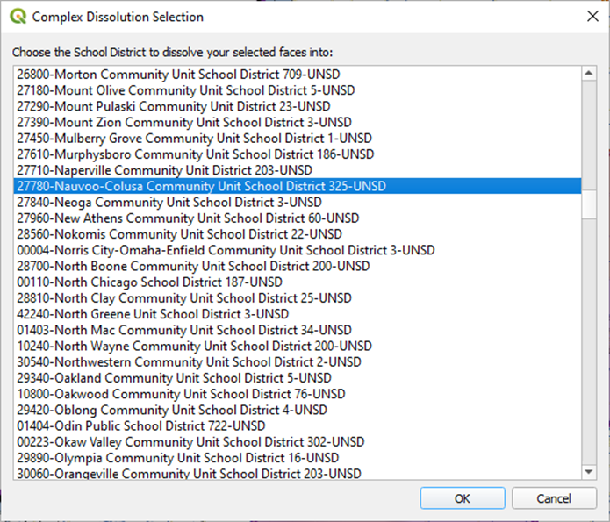Screen dimensions: 610x522
Task: Choose New Athens Community Unit School District 60
Action: click(x=188, y=218)
